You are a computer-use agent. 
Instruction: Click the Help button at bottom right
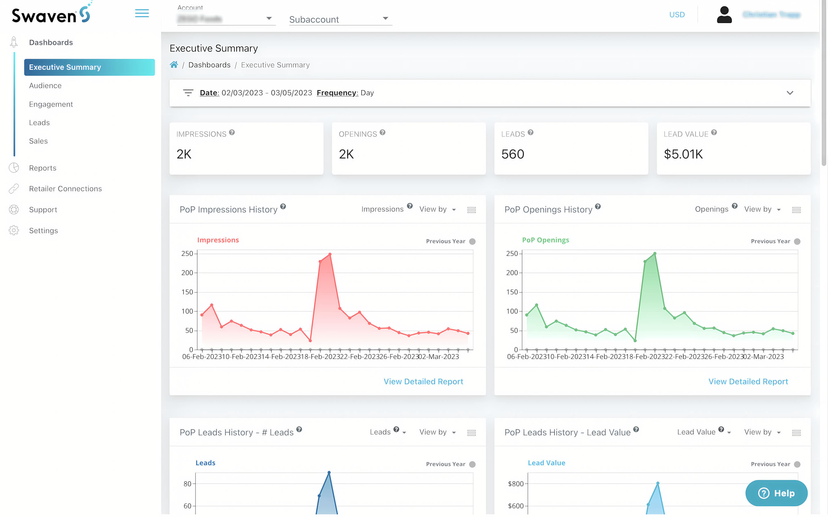click(776, 493)
